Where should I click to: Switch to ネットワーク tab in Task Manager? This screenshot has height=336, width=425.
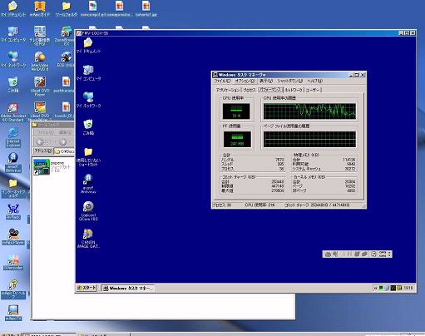294,90
